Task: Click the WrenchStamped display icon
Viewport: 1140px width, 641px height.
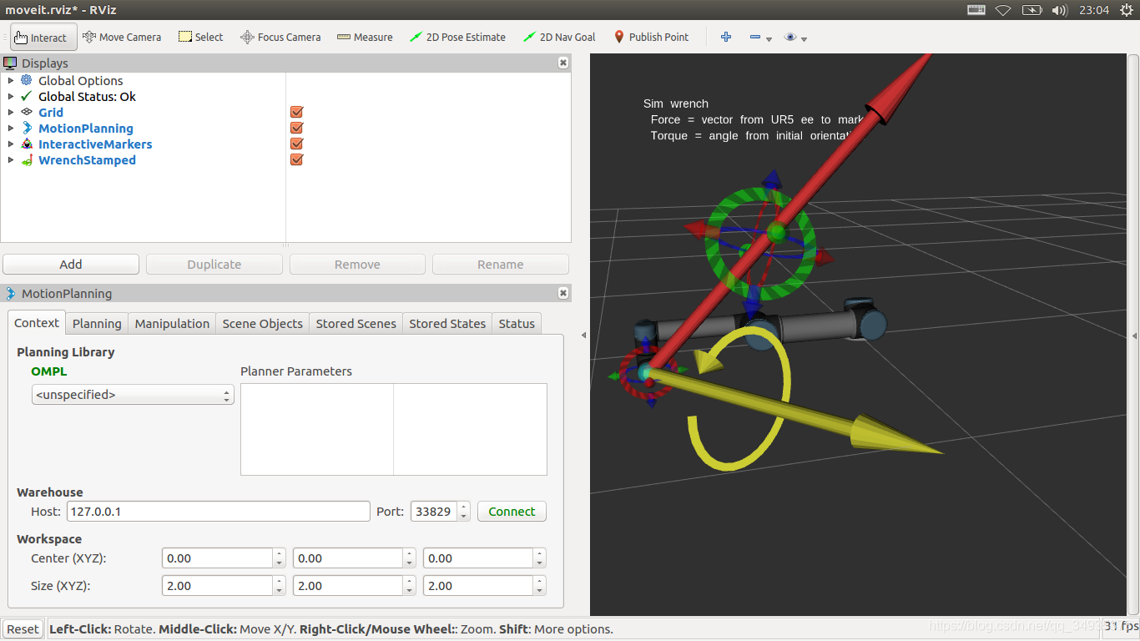Action: coord(27,159)
